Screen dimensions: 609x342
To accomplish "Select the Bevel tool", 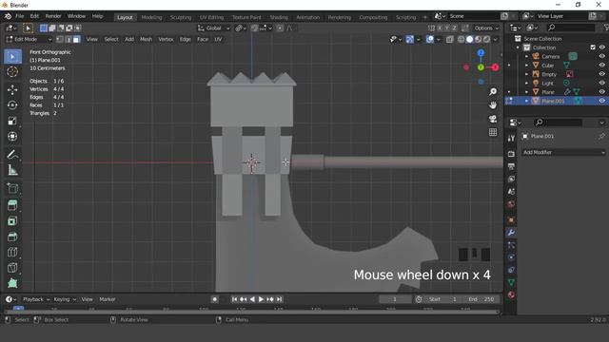I will pos(12,237).
